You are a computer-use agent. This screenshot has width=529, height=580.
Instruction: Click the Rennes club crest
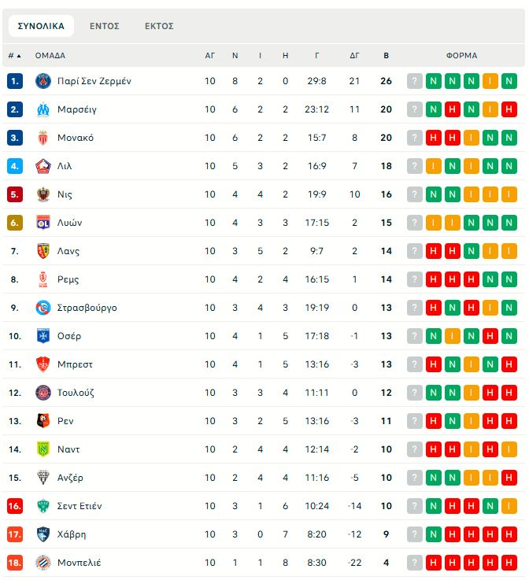point(43,421)
